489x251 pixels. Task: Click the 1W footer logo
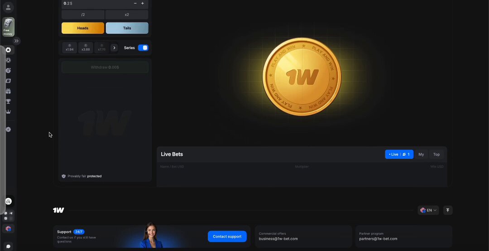click(x=58, y=210)
